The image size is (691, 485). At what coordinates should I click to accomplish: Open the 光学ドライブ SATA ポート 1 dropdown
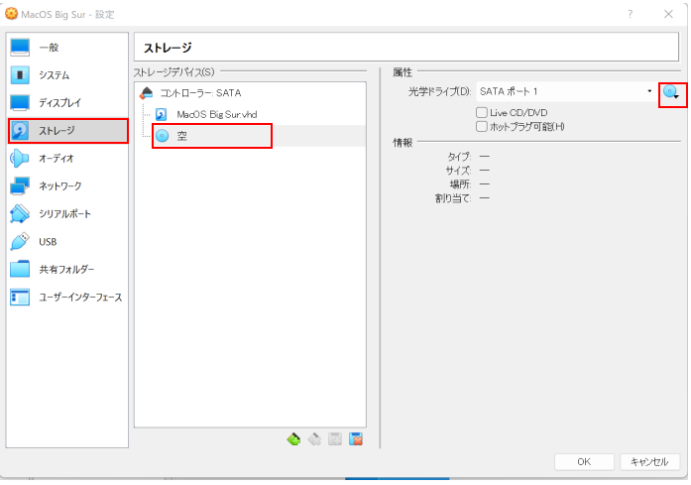click(566, 91)
